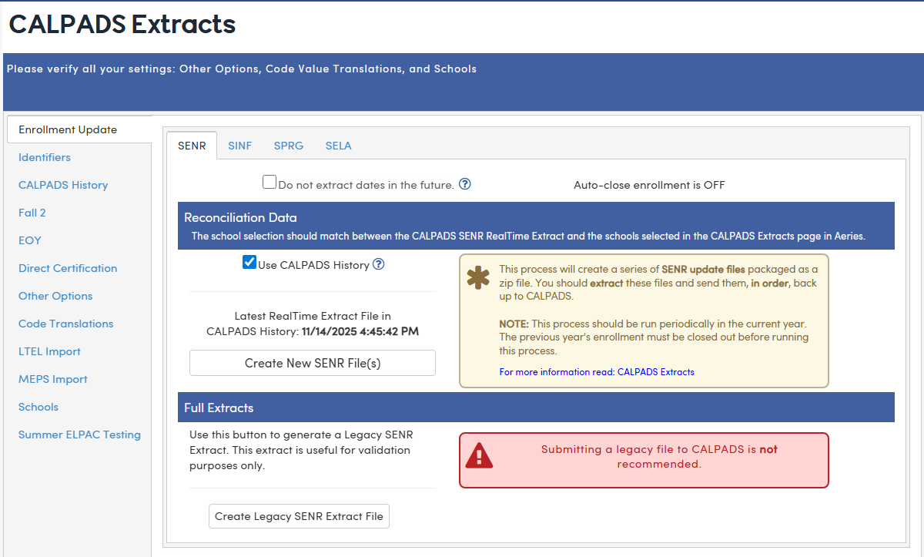Click Create New SENR File(s) button

point(313,363)
